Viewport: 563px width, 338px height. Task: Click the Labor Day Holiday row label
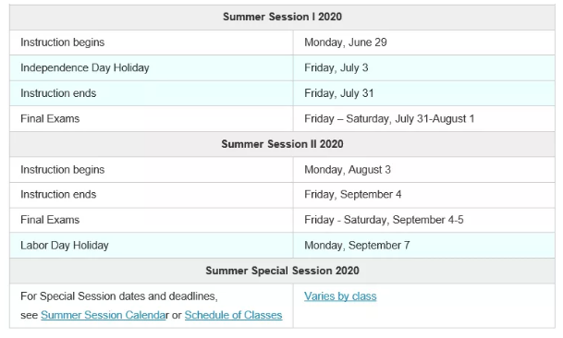(65, 246)
